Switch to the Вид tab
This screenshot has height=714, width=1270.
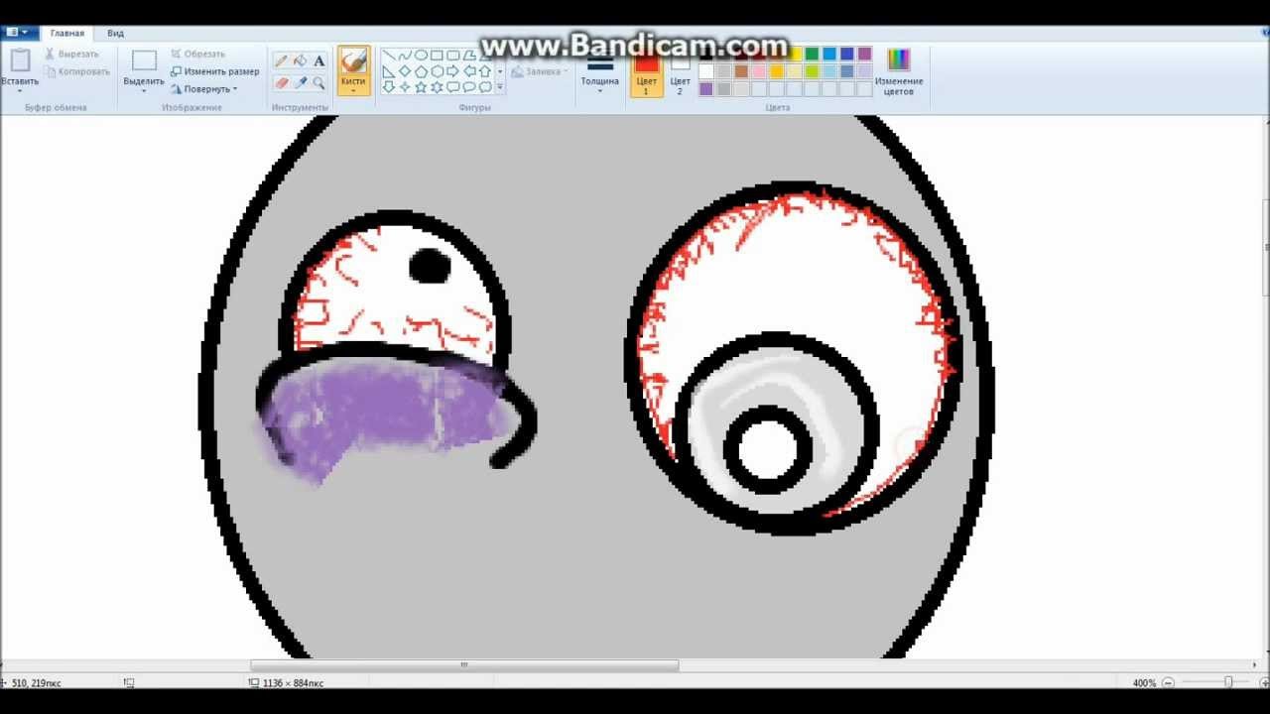[115, 33]
